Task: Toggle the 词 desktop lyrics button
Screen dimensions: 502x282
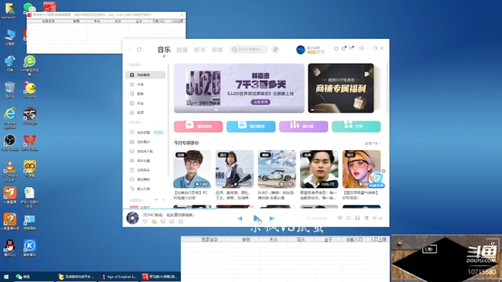Action: pos(366,218)
